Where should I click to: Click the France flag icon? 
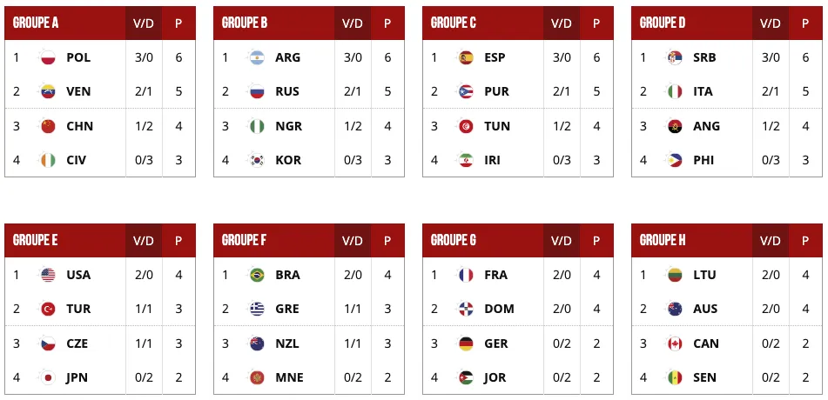[466, 275]
